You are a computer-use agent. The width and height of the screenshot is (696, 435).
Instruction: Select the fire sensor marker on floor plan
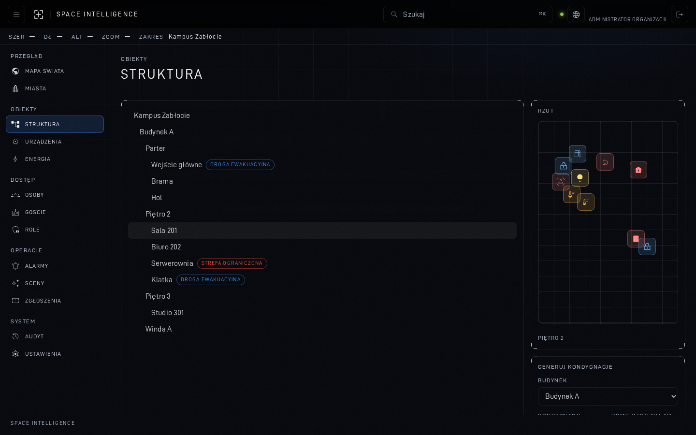point(605,162)
